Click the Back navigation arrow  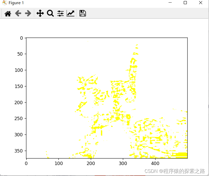tap(18, 13)
